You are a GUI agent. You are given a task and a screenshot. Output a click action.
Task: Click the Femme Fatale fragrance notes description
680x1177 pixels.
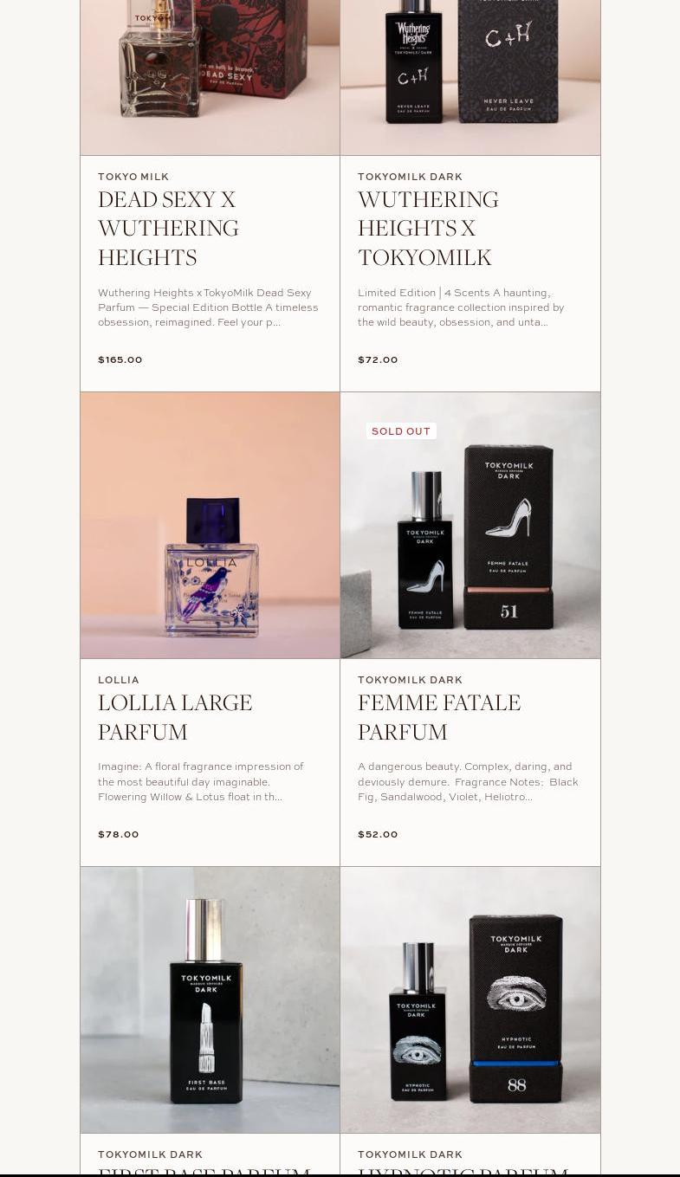468,781
